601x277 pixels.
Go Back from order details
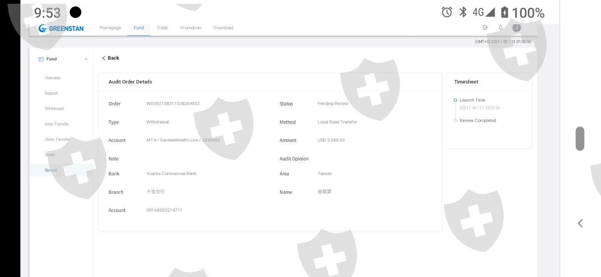(x=110, y=58)
